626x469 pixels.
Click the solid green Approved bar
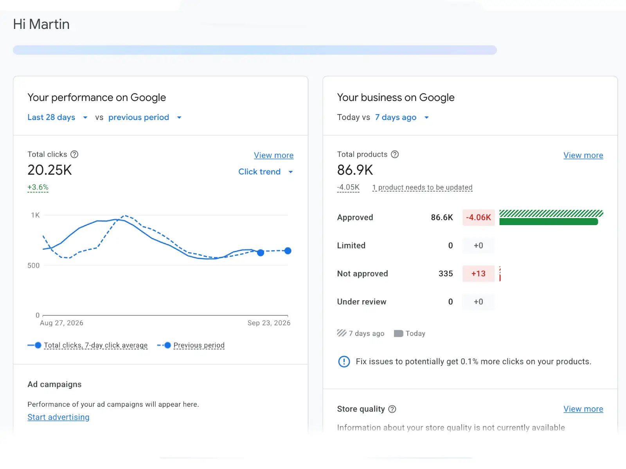pyautogui.click(x=549, y=222)
